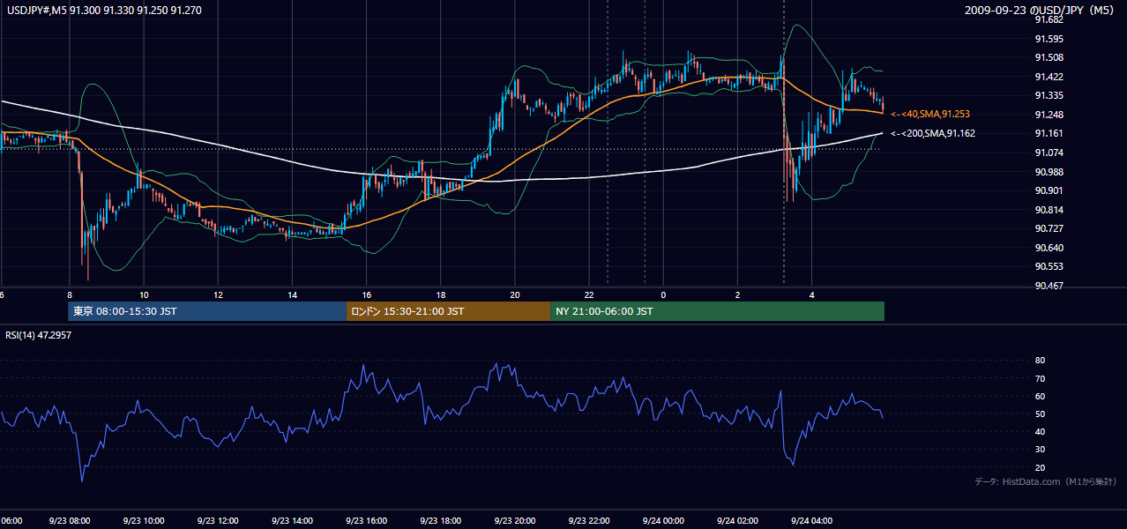
Task: Click the RSI 60 level label
Action: pos(1040,396)
